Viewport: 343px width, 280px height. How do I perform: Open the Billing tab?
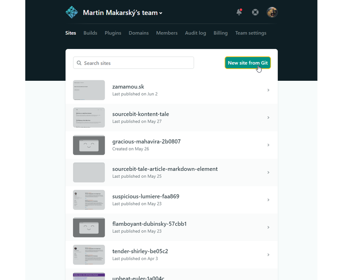pos(220,33)
